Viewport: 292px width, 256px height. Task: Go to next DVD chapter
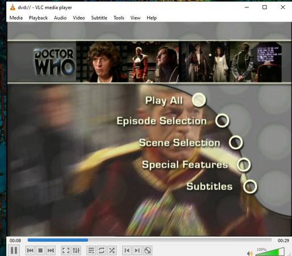137,251
